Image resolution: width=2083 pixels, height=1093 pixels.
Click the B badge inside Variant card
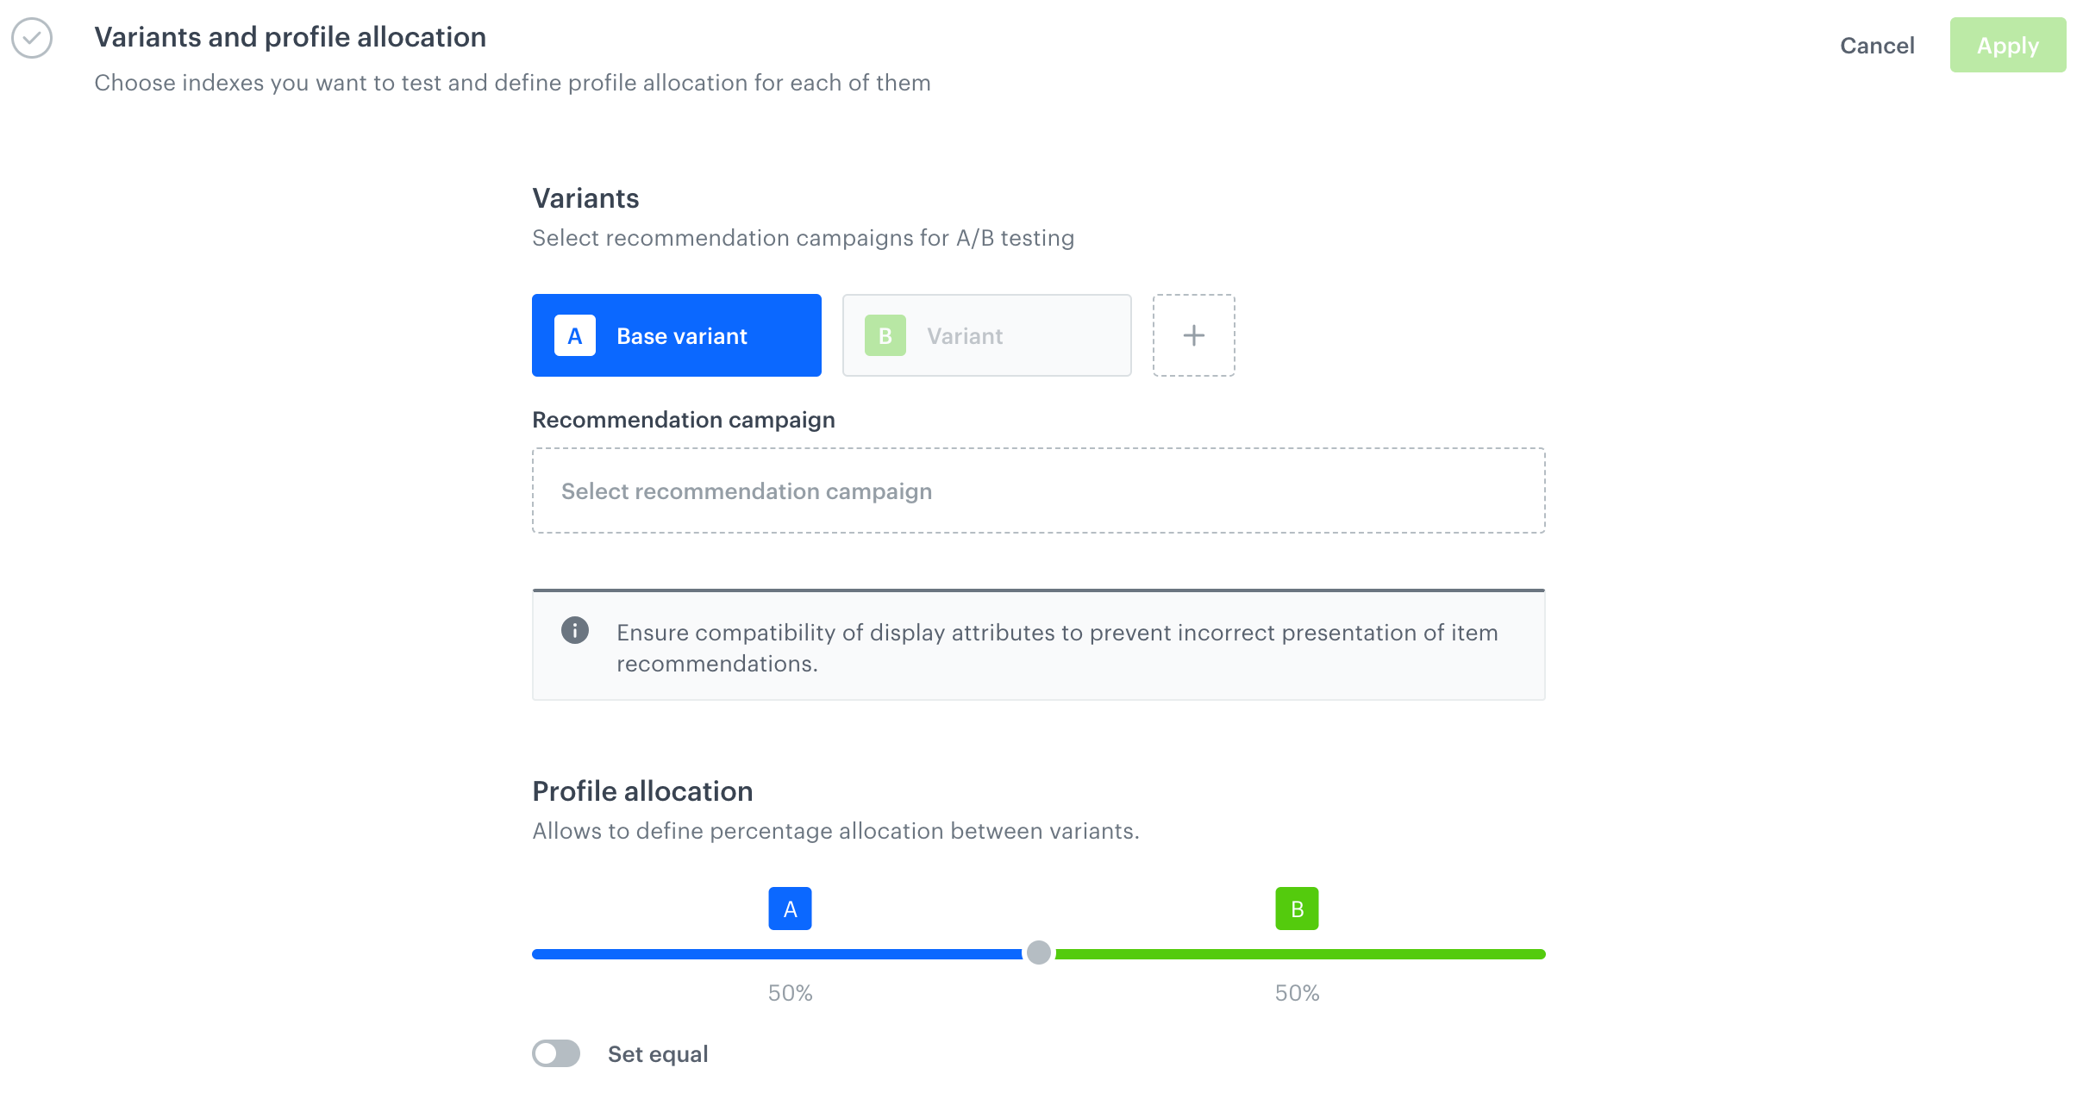pos(884,335)
